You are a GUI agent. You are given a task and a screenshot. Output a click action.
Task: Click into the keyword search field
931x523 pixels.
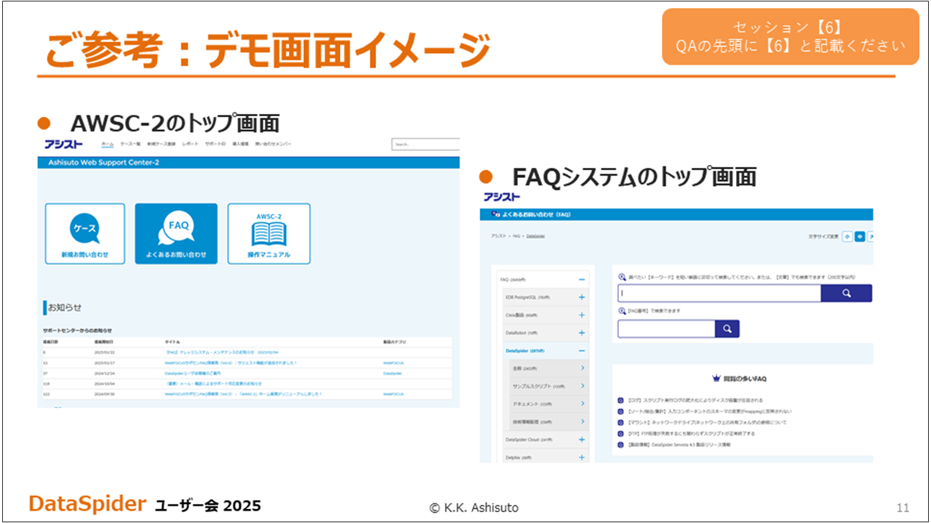[719, 293]
